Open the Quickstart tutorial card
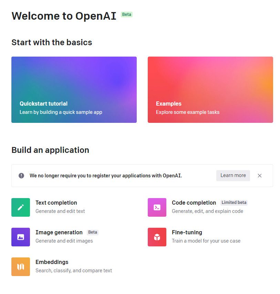 click(x=74, y=90)
